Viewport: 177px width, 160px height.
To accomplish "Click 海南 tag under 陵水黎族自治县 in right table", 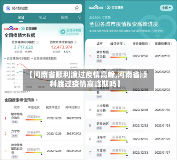I will [x=99, y=61].
